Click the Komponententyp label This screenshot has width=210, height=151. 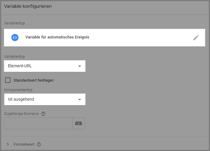tap(18, 90)
